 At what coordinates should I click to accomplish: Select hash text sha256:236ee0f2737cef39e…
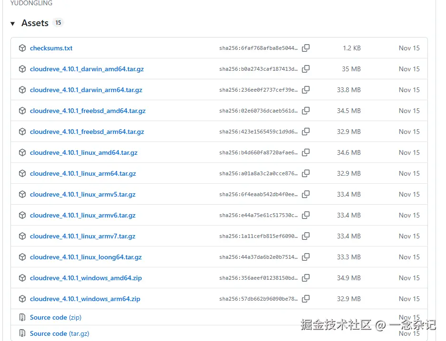click(258, 90)
